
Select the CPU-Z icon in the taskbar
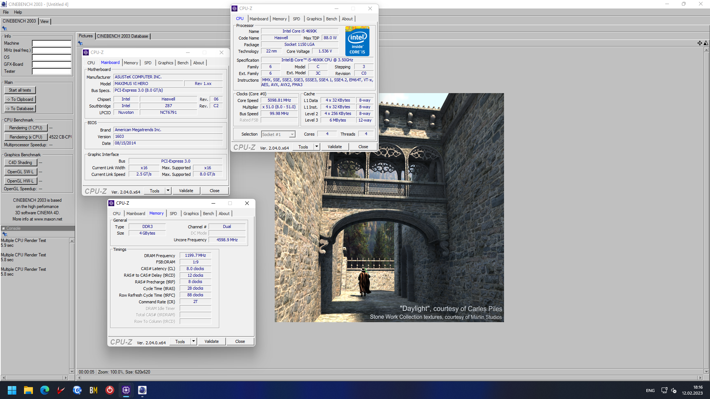(x=126, y=390)
